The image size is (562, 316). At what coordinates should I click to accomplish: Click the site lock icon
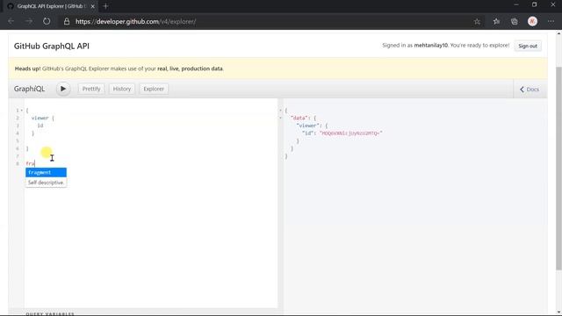(67, 21)
